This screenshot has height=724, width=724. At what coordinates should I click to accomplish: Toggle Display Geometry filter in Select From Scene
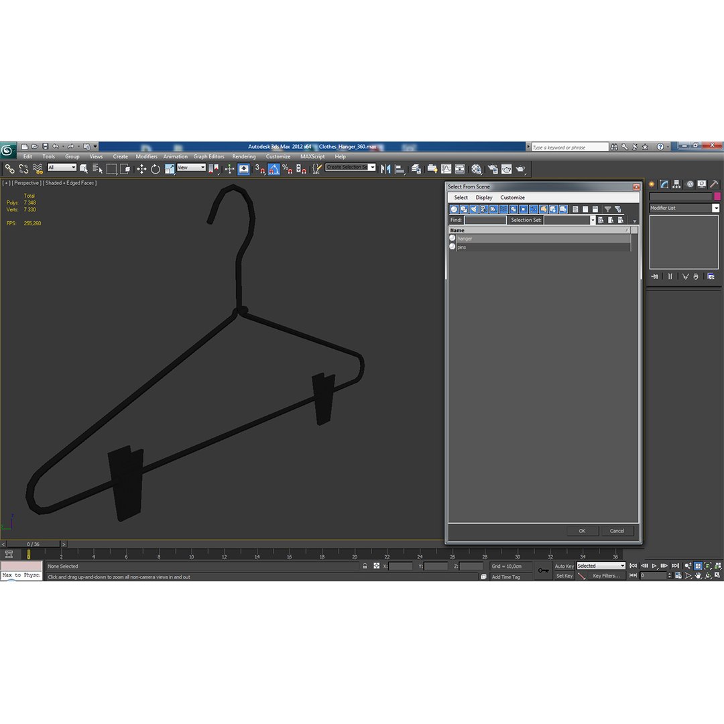[x=454, y=209]
